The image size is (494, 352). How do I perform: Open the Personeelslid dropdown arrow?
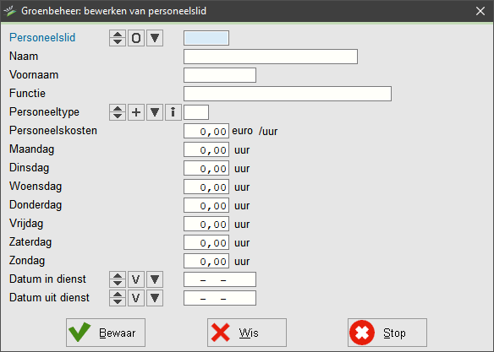click(x=155, y=38)
